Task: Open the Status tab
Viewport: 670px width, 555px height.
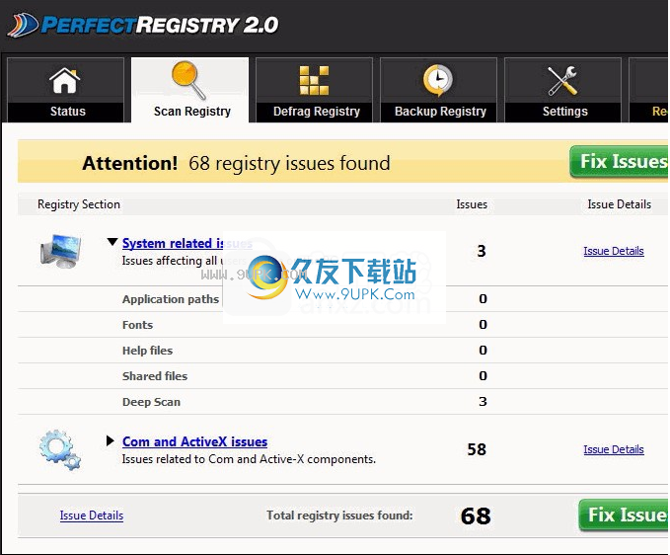Action: [65, 90]
